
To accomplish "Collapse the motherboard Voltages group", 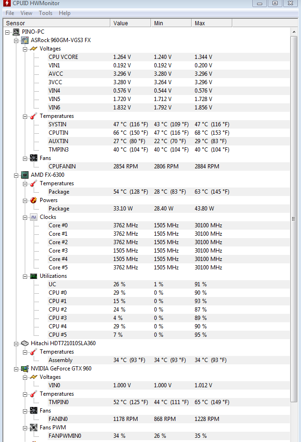I will coord(25,49).
